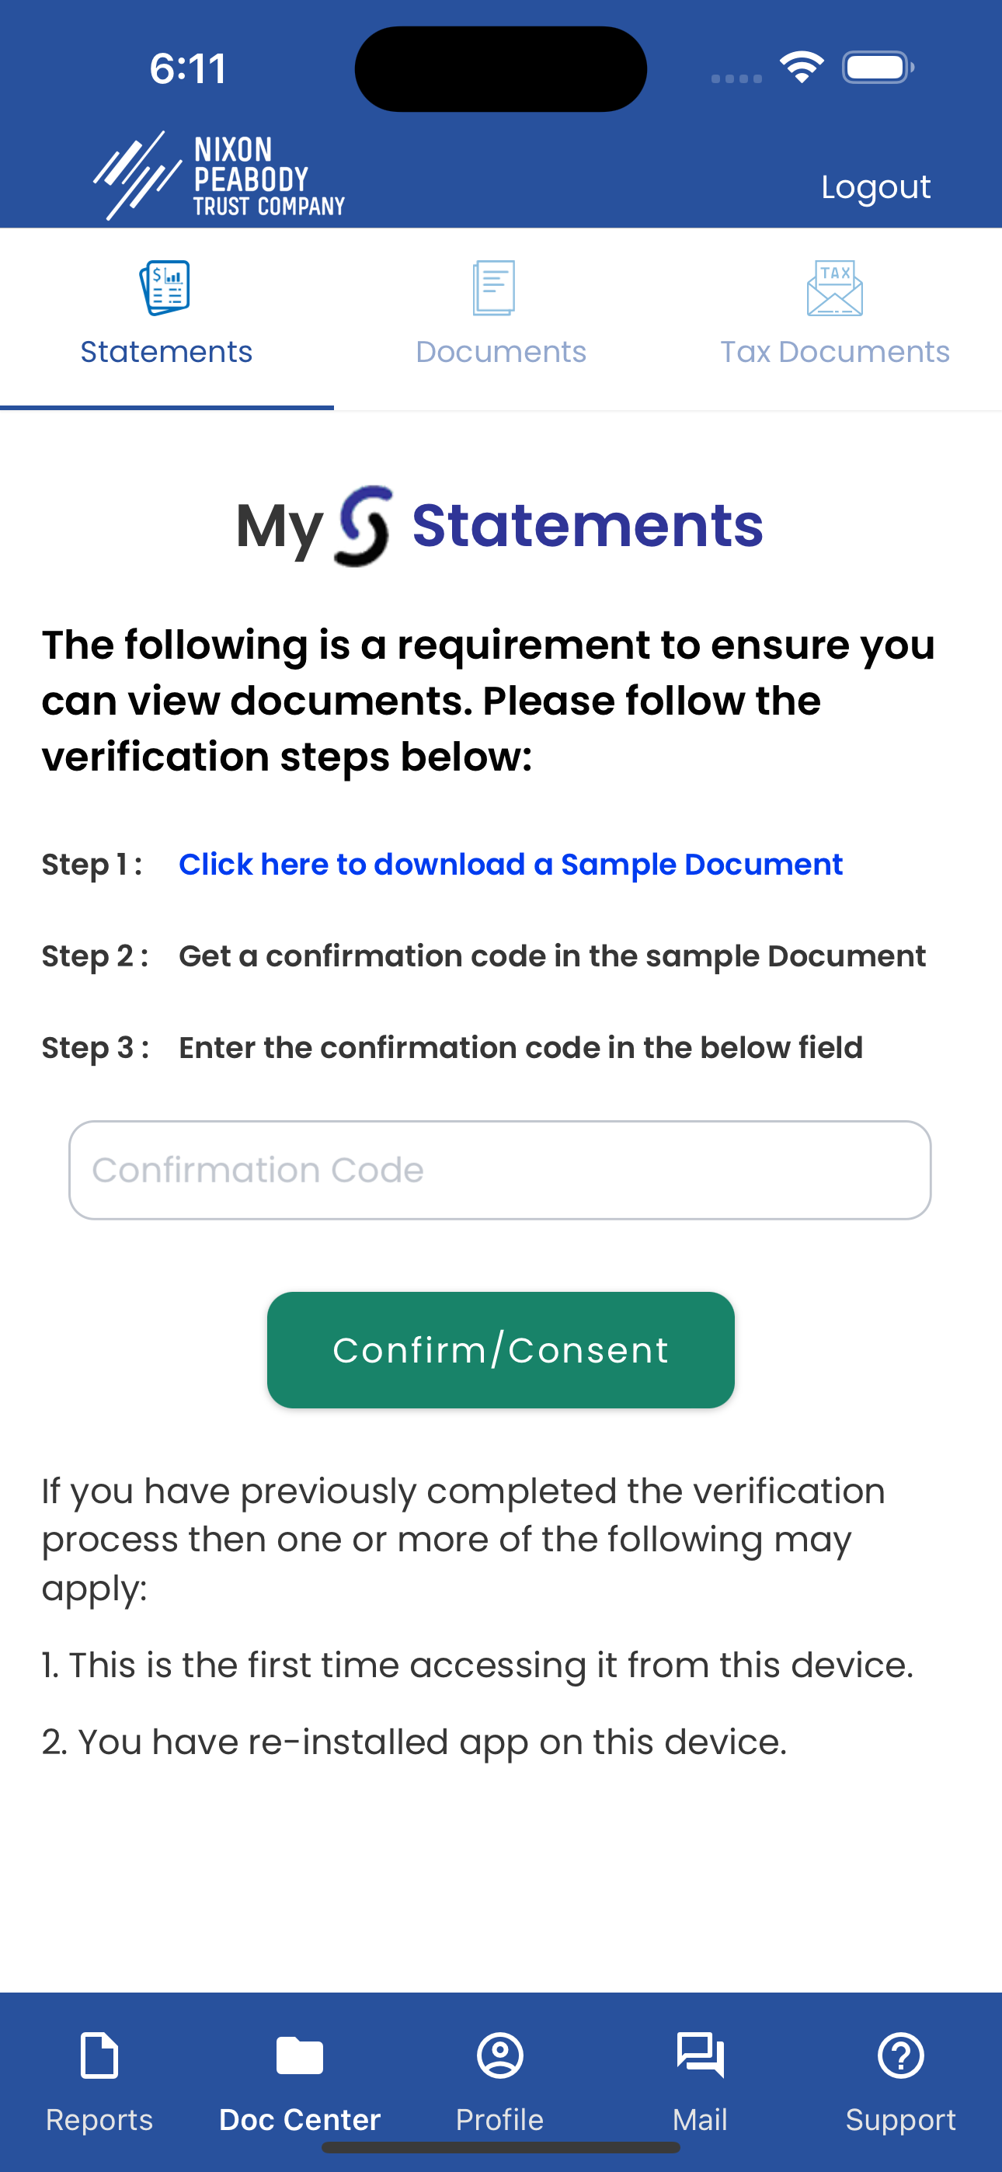The height and width of the screenshot is (2172, 1002).
Task: Tap the battery status icon
Action: pos(878,68)
